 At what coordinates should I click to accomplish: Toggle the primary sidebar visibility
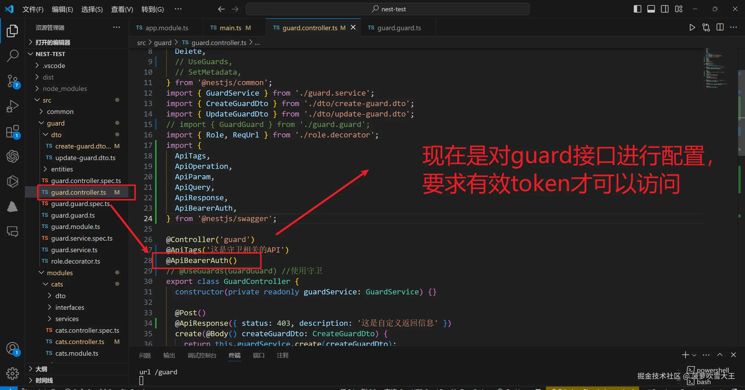(637, 9)
